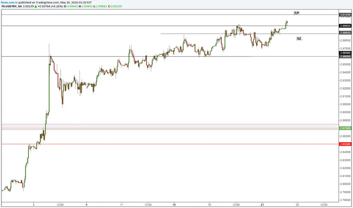Screen dimensions: 353x208
Task: Select the low value L:2.99861
Action: 100,6
